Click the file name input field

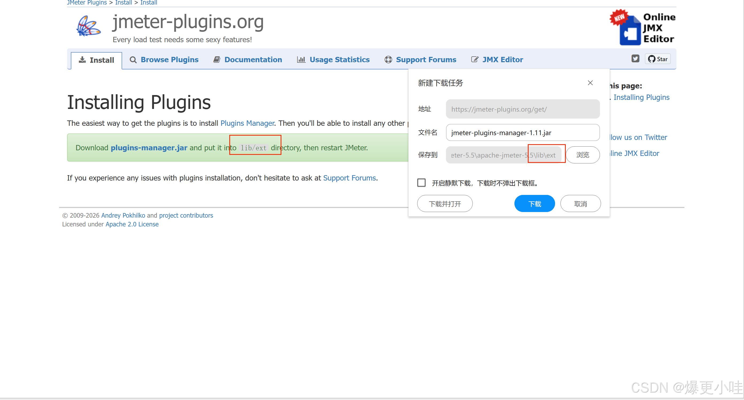522,133
